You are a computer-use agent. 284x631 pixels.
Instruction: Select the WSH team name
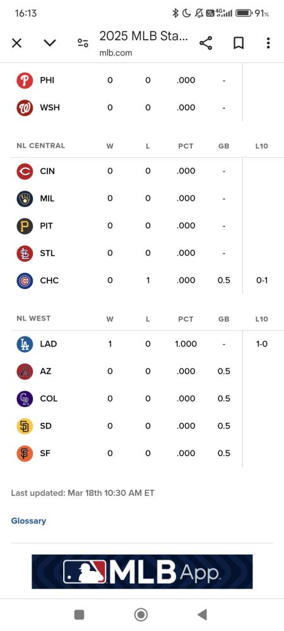(x=50, y=108)
